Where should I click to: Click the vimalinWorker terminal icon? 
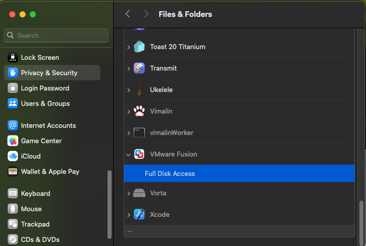(139, 132)
